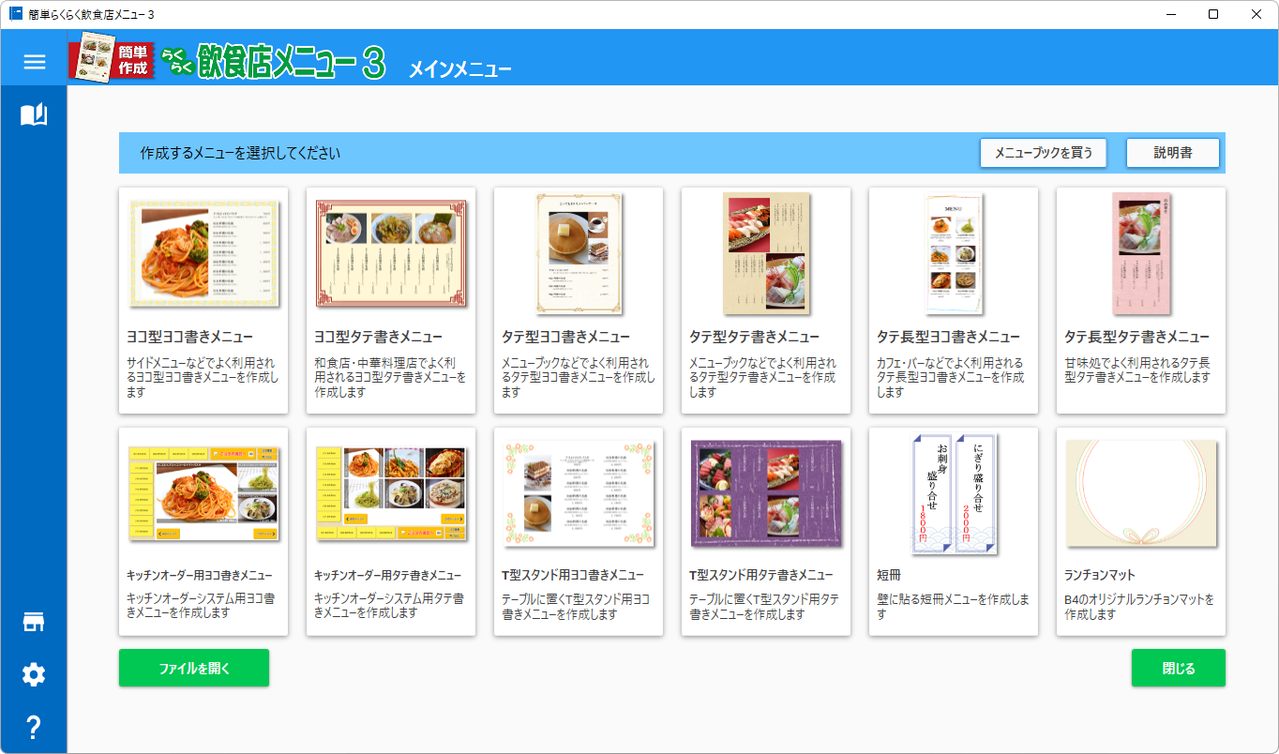Open settings via the gear icon

click(x=34, y=674)
